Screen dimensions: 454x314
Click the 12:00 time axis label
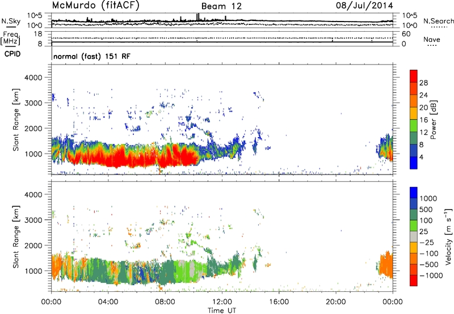pyautogui.click(x=222, y=302)
